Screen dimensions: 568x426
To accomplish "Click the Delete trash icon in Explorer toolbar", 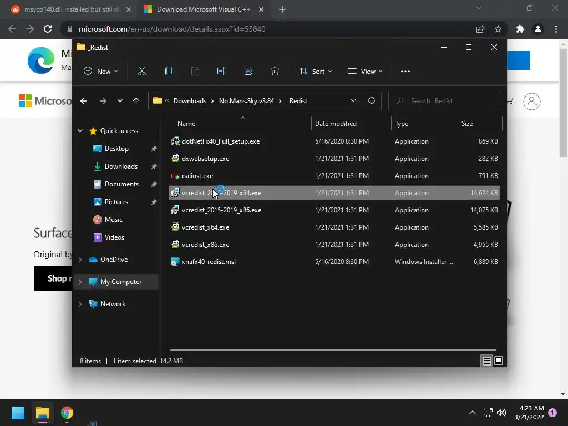I will click(275, 72).
